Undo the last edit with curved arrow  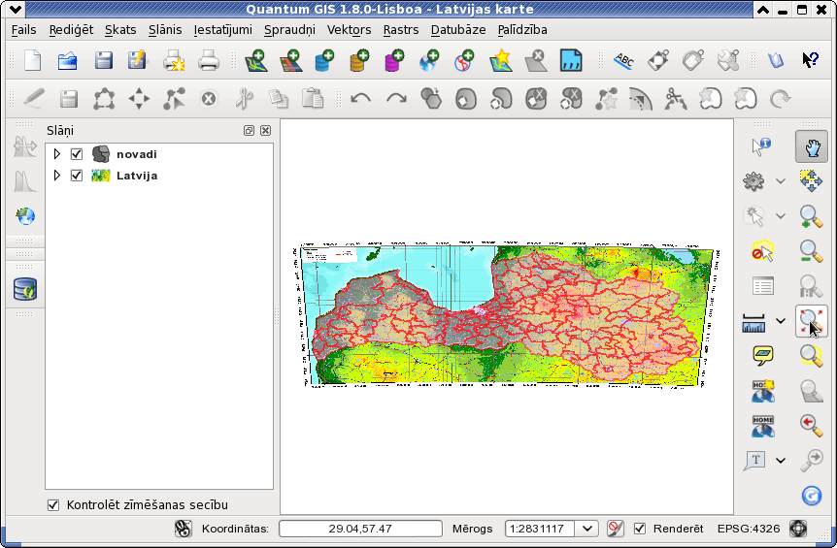coord(361,99)
